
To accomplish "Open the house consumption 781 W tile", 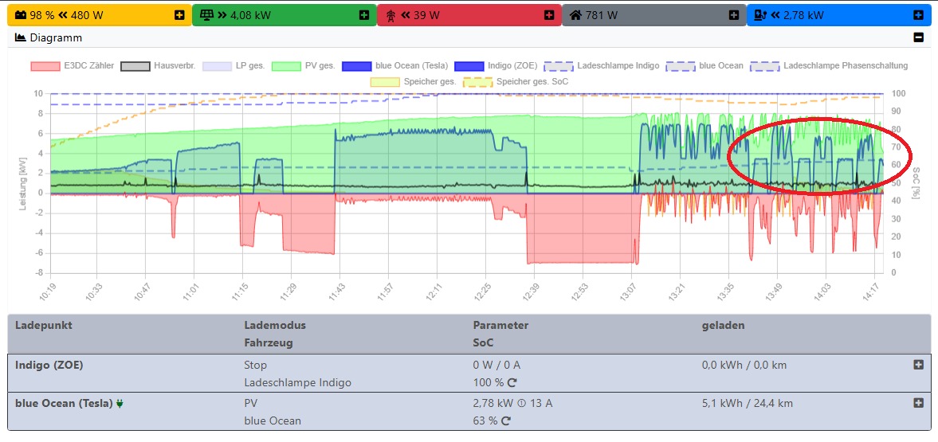I will (606, 15).
